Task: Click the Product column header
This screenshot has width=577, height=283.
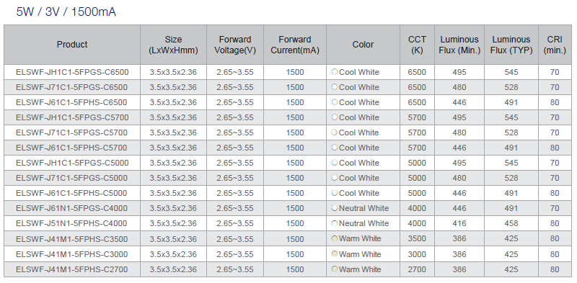Action: point(72,45)
